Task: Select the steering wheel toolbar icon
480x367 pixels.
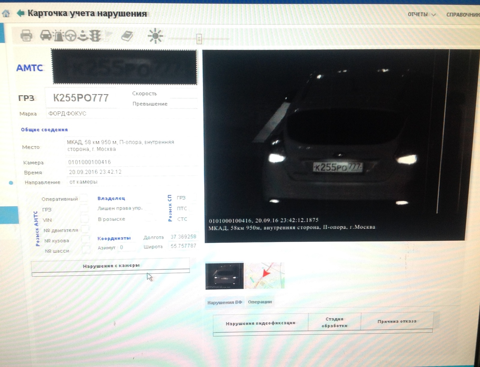Action: (71, 36)
